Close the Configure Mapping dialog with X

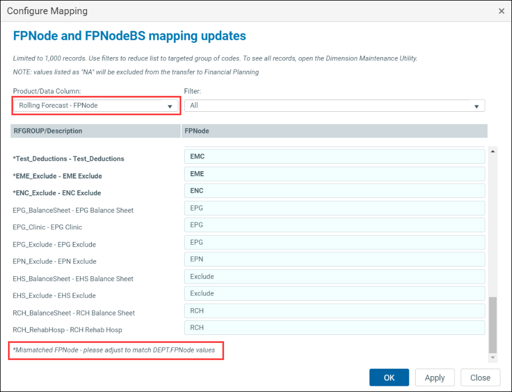[x=501, y=11]
